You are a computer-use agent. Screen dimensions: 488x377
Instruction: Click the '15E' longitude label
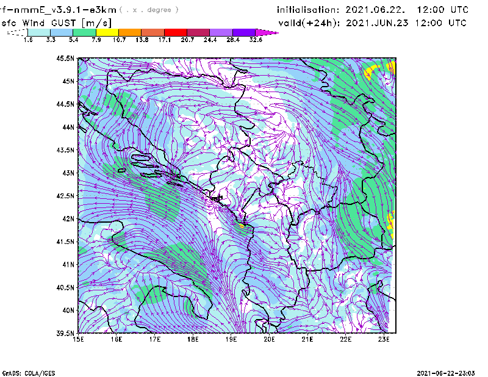click(x=78, y=339)
